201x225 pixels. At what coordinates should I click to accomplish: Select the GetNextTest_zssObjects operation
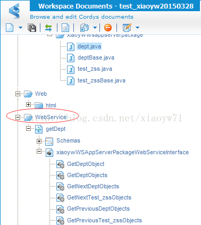coord(99,197)
